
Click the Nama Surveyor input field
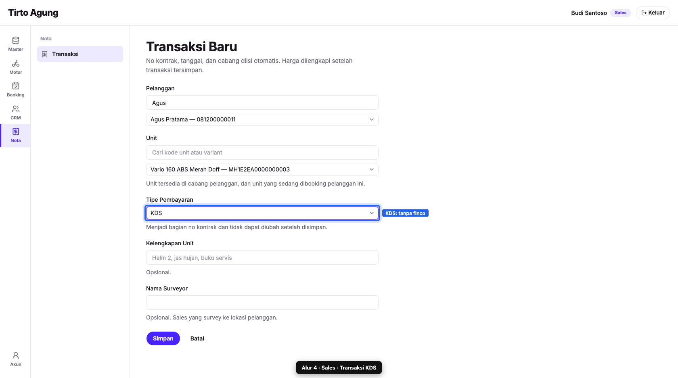click(262, 303)
